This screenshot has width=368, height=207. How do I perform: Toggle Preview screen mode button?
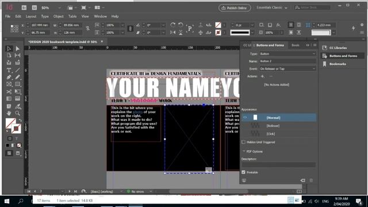coord(18,154)
